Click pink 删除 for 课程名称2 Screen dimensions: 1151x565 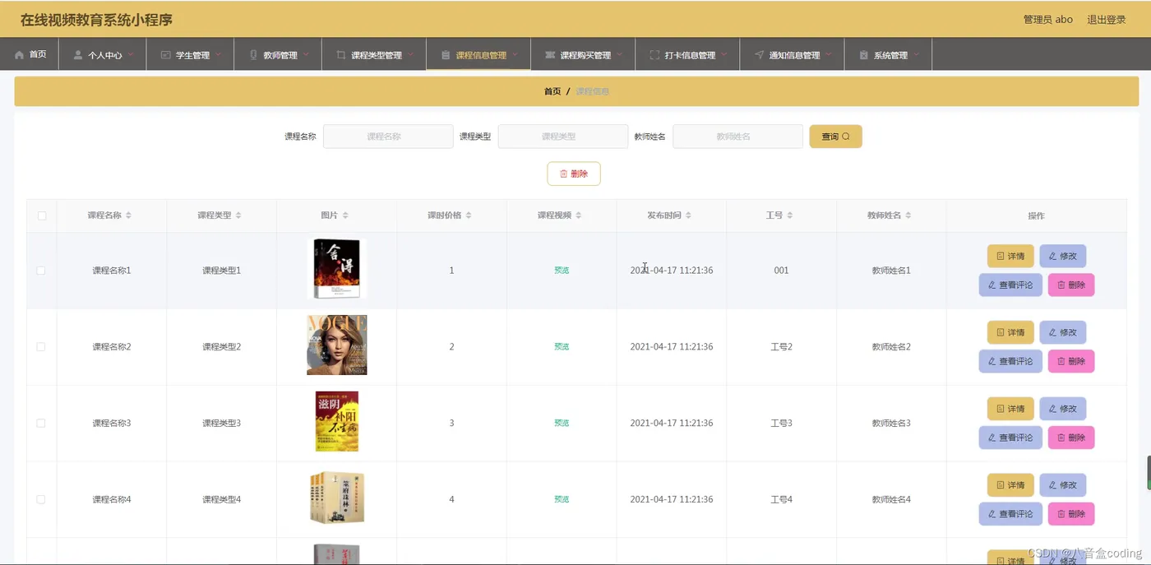click(1071, 361)
